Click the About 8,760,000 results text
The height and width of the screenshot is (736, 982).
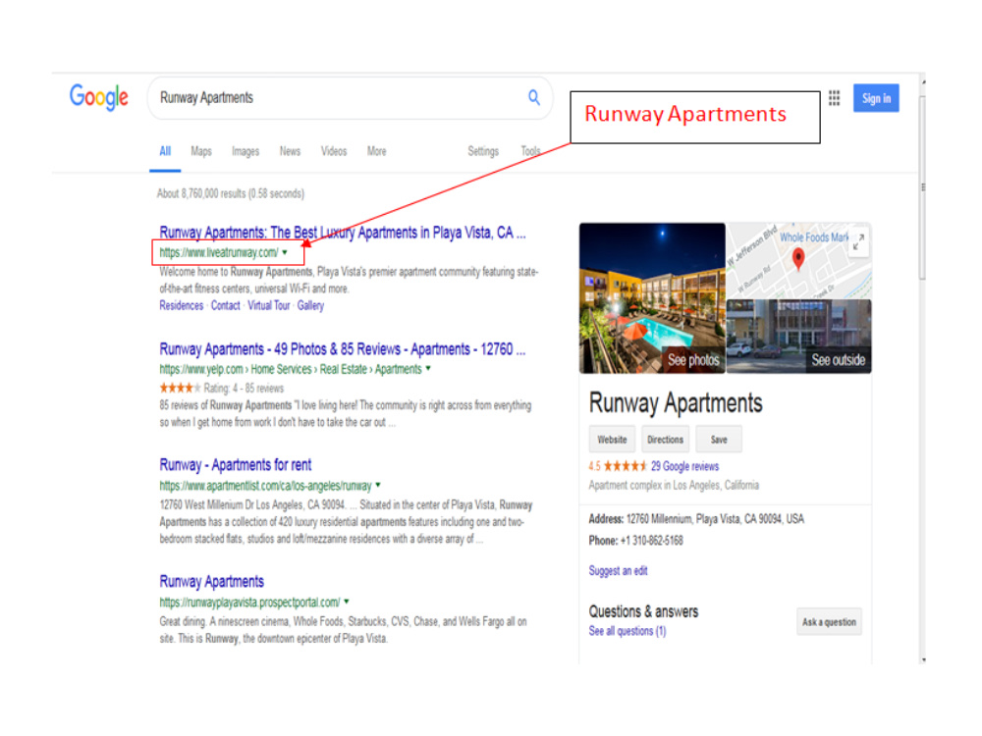pos(231,193)
